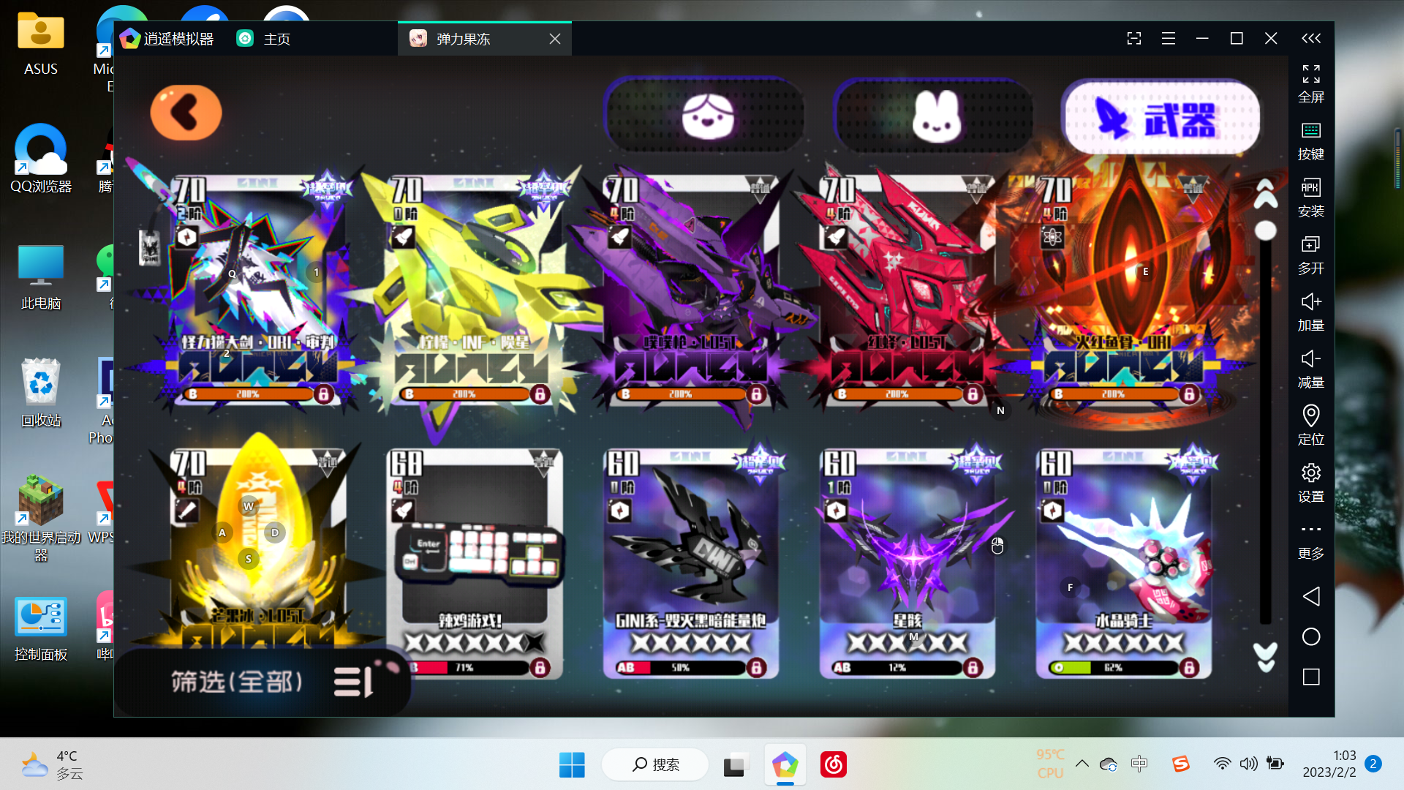The width and height of the screenshot is (1404, 790).
Task: Open Task View on taskbar
Action: tap(736, 764)
